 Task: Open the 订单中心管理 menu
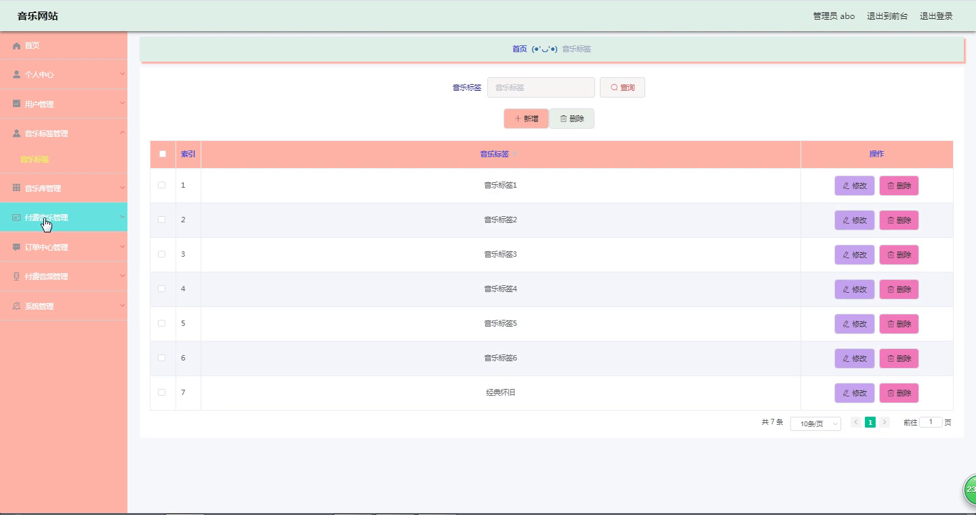point(64,247)
